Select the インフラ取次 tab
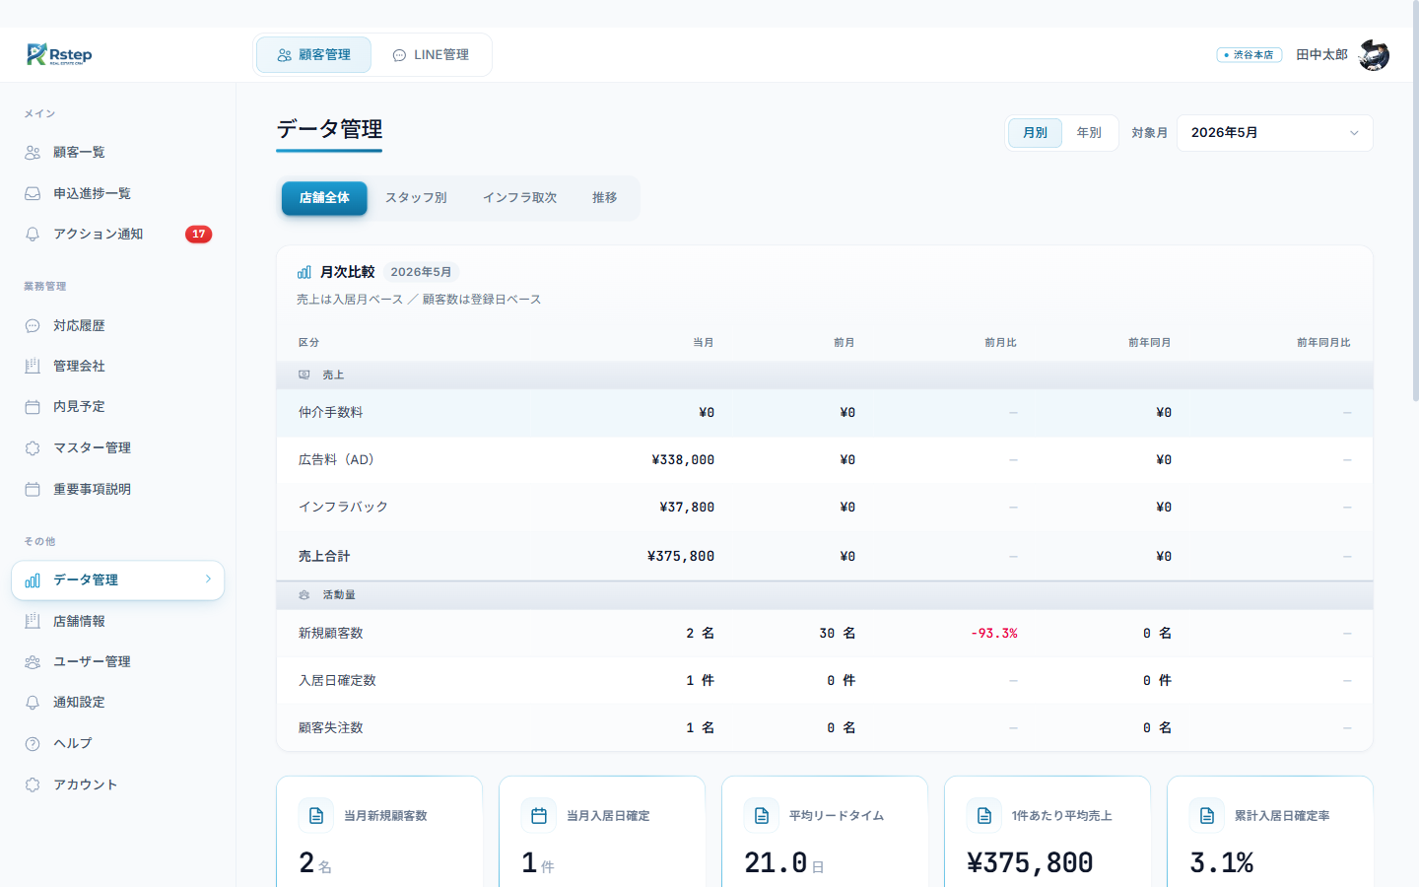The image size is (1419, 887). [520, 198]
